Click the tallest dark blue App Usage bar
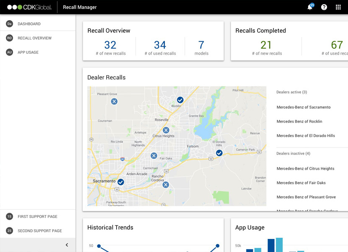Image resolution: width=348 pixels, height=252 pixels. coord(271,246)
